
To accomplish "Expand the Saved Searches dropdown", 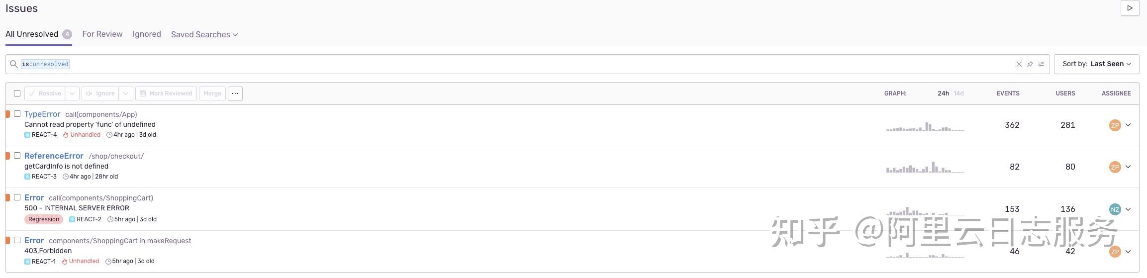I will [204, 34].
